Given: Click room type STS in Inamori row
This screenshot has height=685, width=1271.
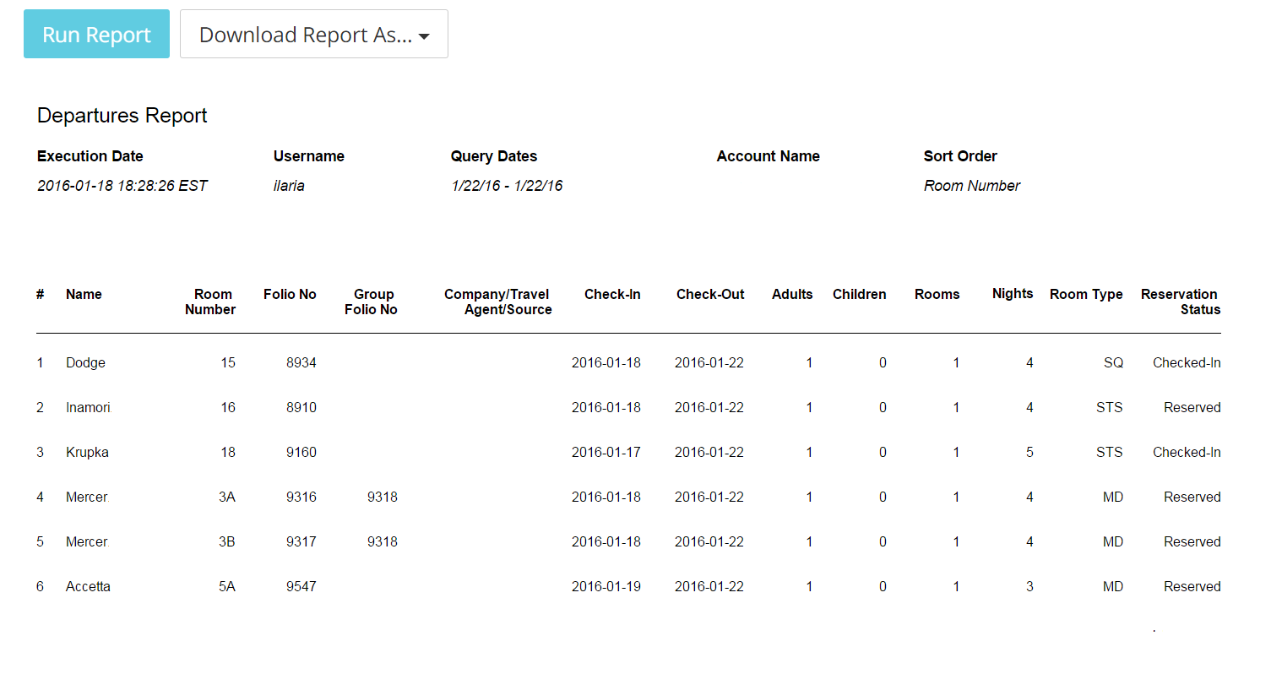Looking at the screenshot, I should click(x=1109, y=408).
